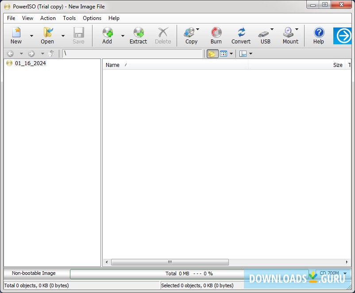
Task: Open the pane layout dropdown arrow
Action: (x=251, y=54)
